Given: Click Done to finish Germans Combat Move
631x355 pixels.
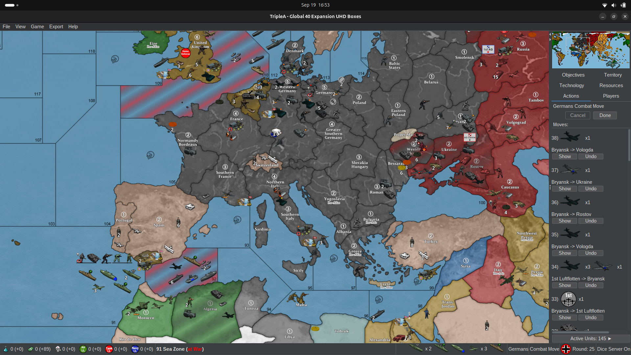Looking at the screenshot, I should click(605, 115).
